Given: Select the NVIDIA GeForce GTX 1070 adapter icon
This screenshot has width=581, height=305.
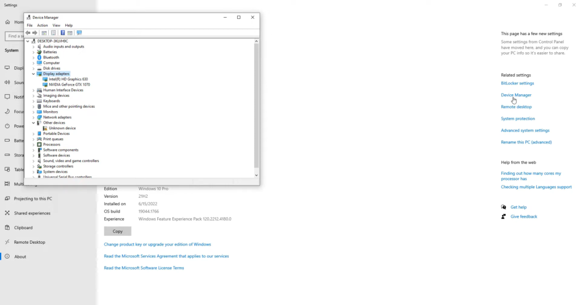Looking at the screenshot, I should (x=45, y=84).
